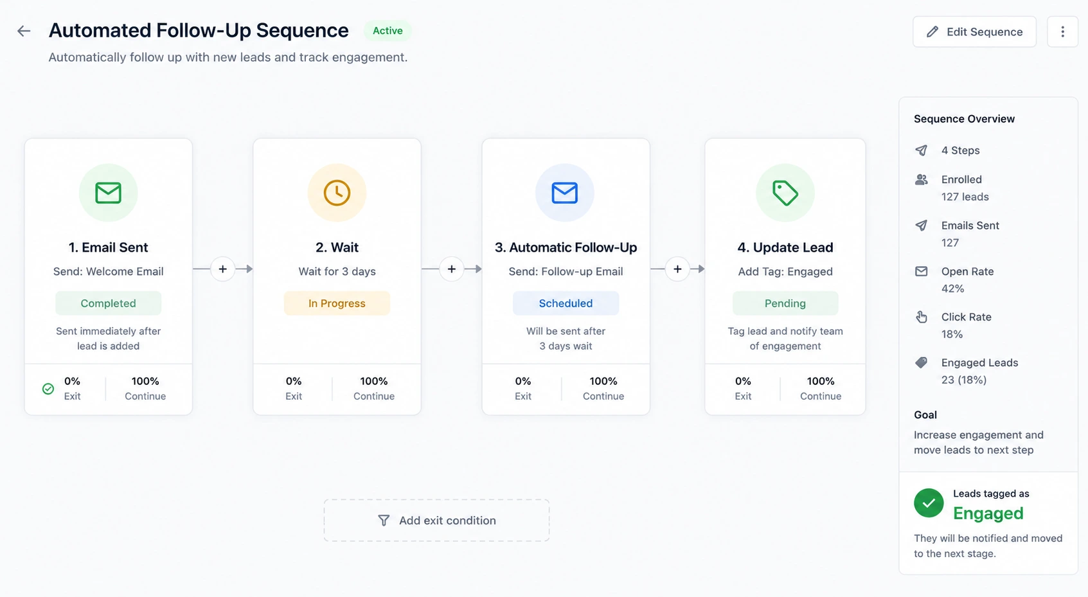Add step between Email Sent and Wait

pos(222,269)
